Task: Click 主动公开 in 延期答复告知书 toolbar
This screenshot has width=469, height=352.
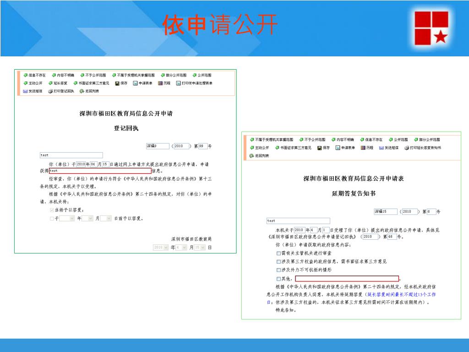Action: (259, 148)
